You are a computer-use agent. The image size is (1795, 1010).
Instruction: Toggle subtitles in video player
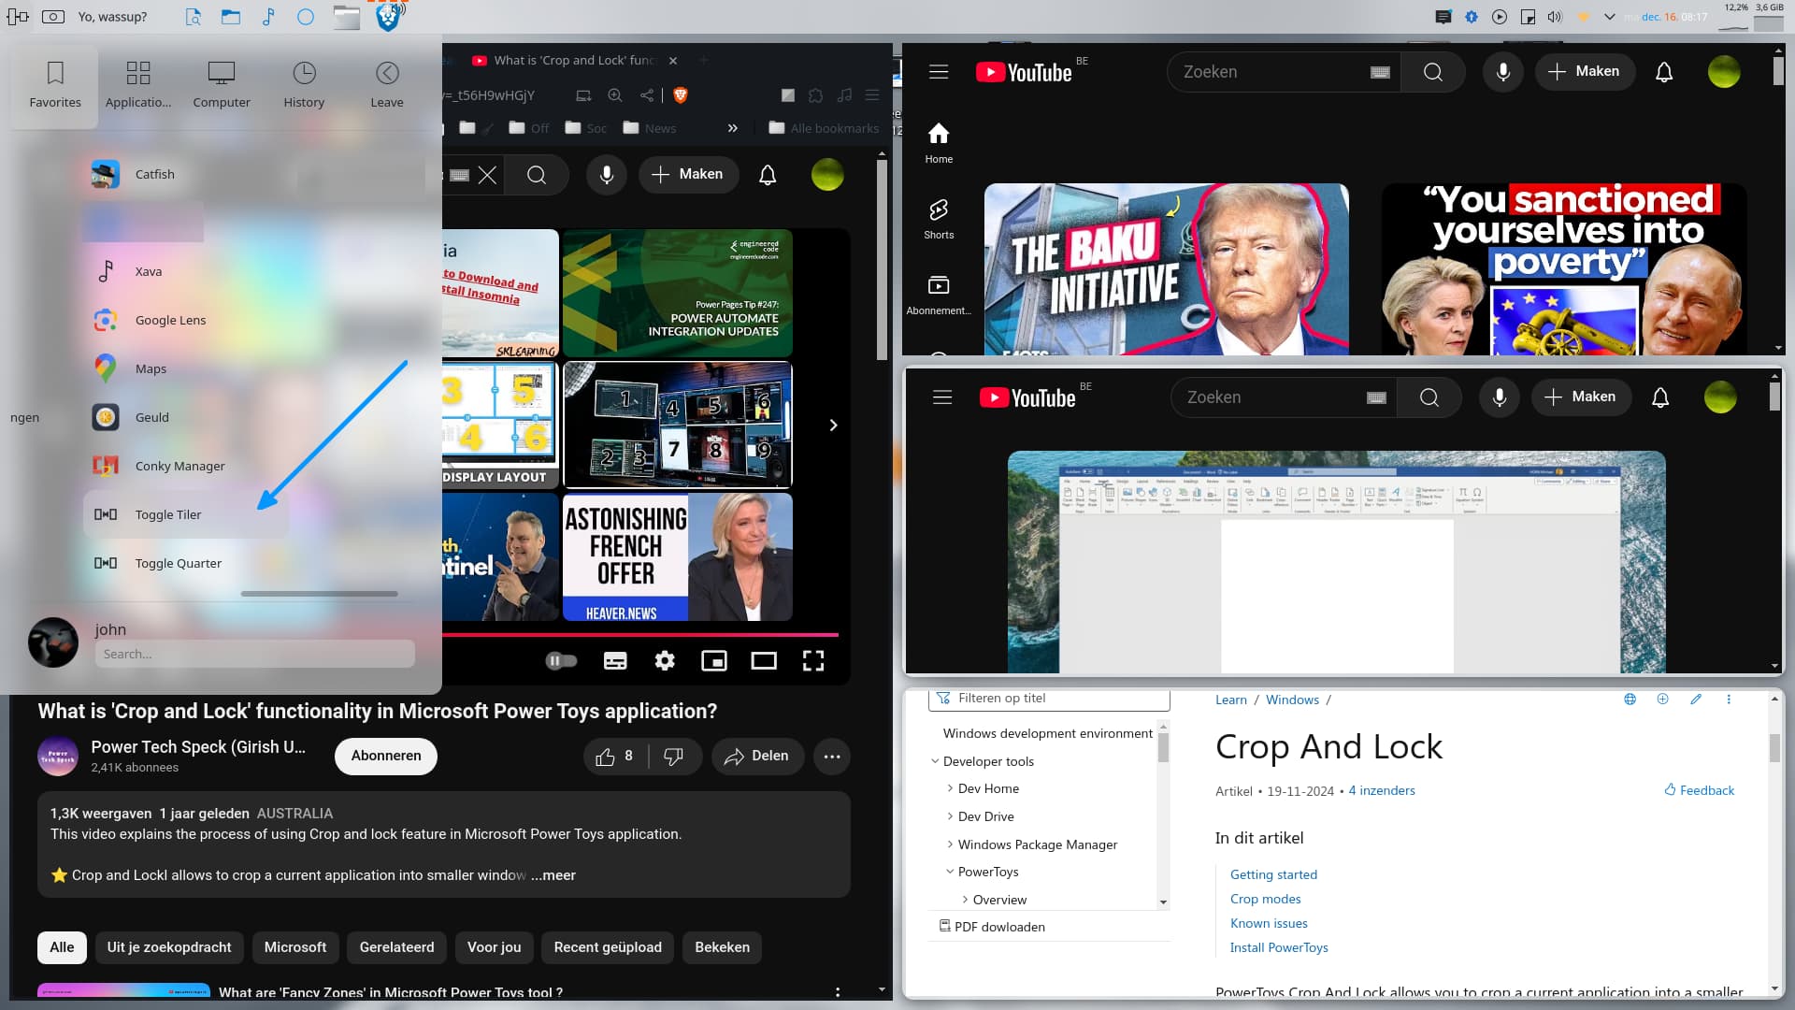pos(615,661)
